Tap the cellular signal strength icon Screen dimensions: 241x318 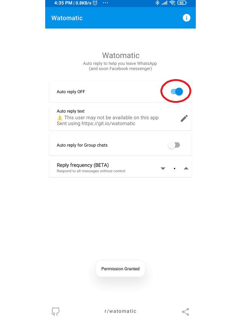pos(165,3)
